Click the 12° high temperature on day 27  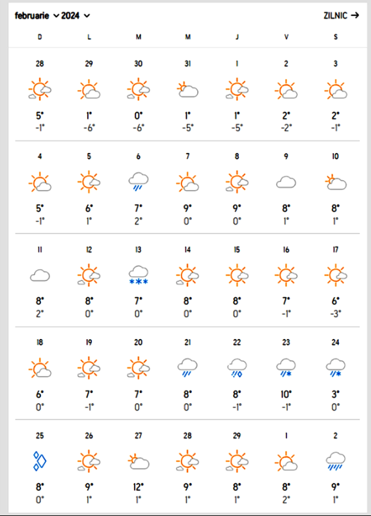click(138, 486)
